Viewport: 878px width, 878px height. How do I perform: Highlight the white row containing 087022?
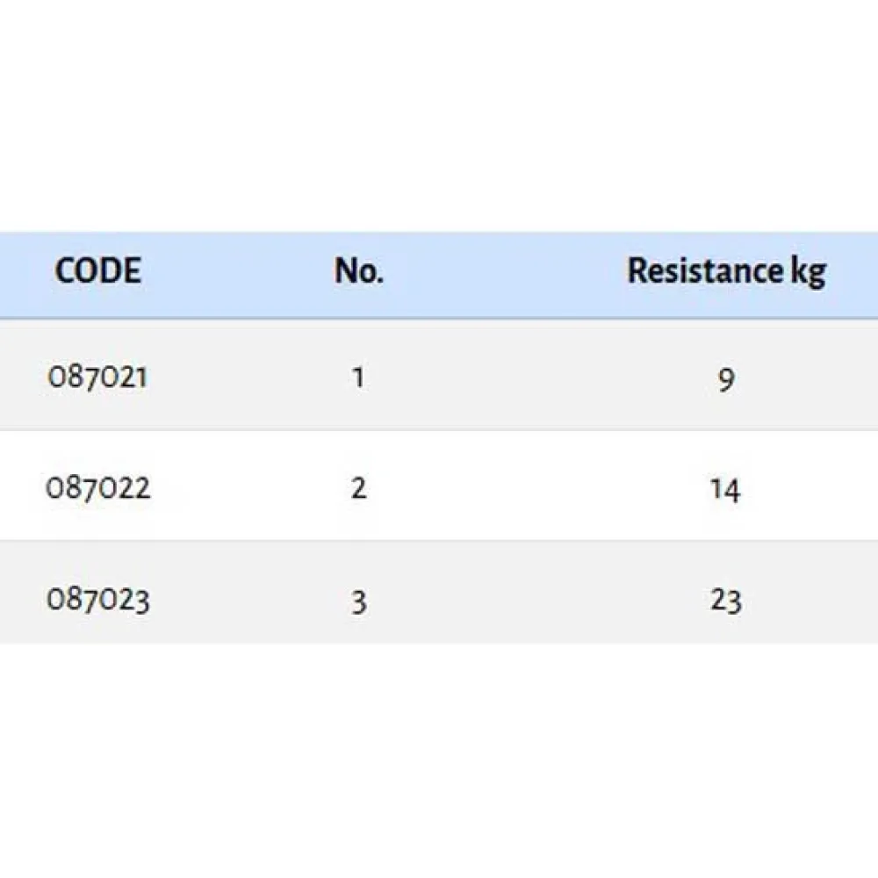527,486
